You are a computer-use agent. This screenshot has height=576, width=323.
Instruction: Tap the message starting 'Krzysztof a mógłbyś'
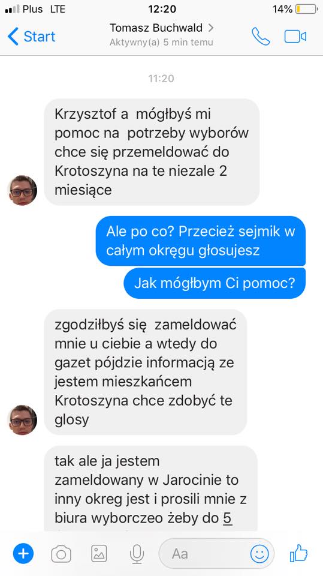(152, 152)
